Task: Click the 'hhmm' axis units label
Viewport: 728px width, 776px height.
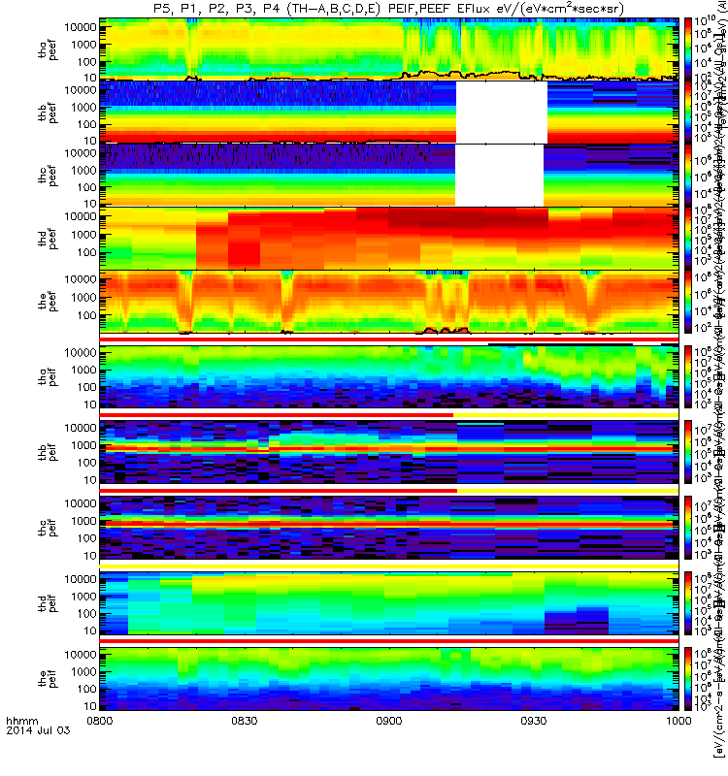Action: 21,721
